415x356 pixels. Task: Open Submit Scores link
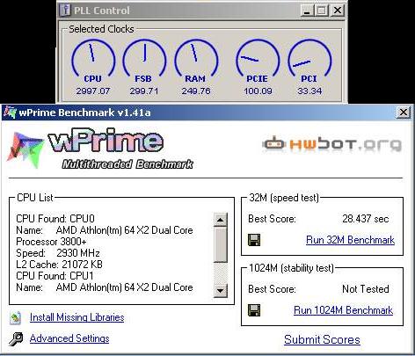[322, 339]
